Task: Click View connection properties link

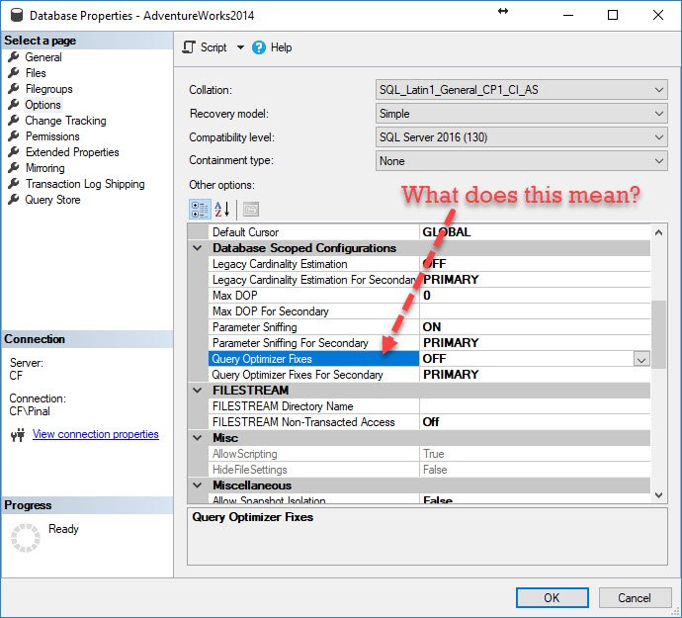Action: click(x=95, y=434)
